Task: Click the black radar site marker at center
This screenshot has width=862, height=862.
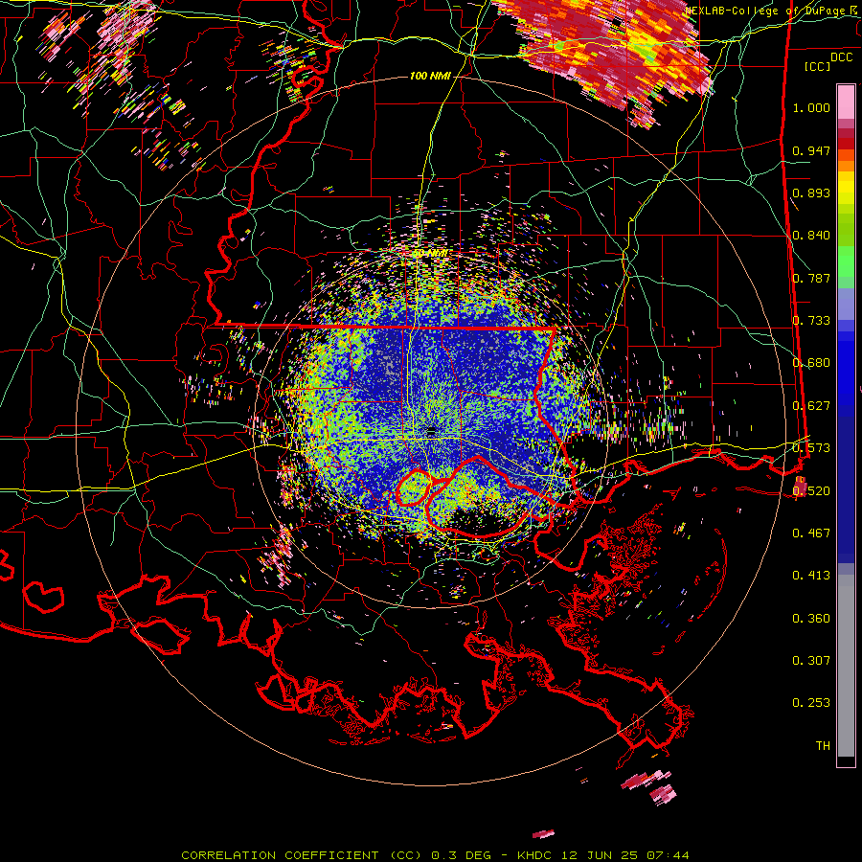Action: (432, 432)
